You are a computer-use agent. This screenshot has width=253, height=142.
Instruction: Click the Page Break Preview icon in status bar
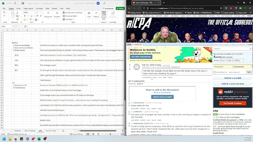point(98,134)
